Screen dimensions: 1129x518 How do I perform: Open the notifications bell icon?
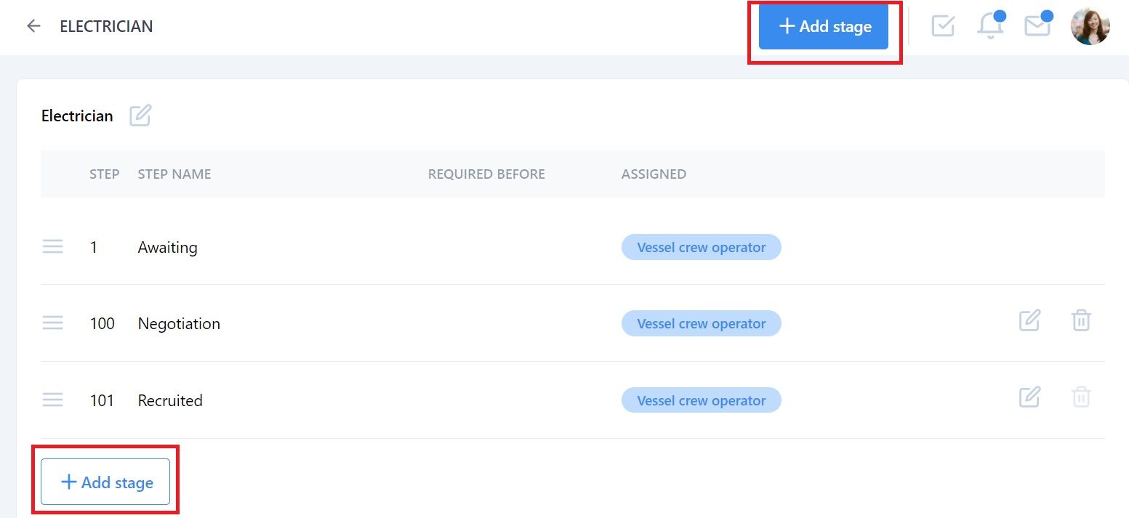pos(990,25)
